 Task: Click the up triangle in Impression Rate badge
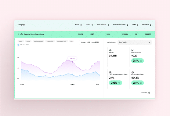click(141, 83)
